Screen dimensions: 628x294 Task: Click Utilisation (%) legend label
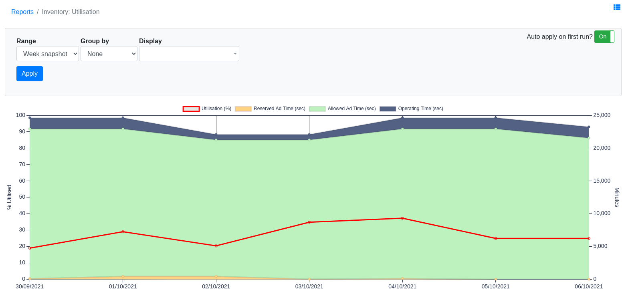[x=216, y=109]
